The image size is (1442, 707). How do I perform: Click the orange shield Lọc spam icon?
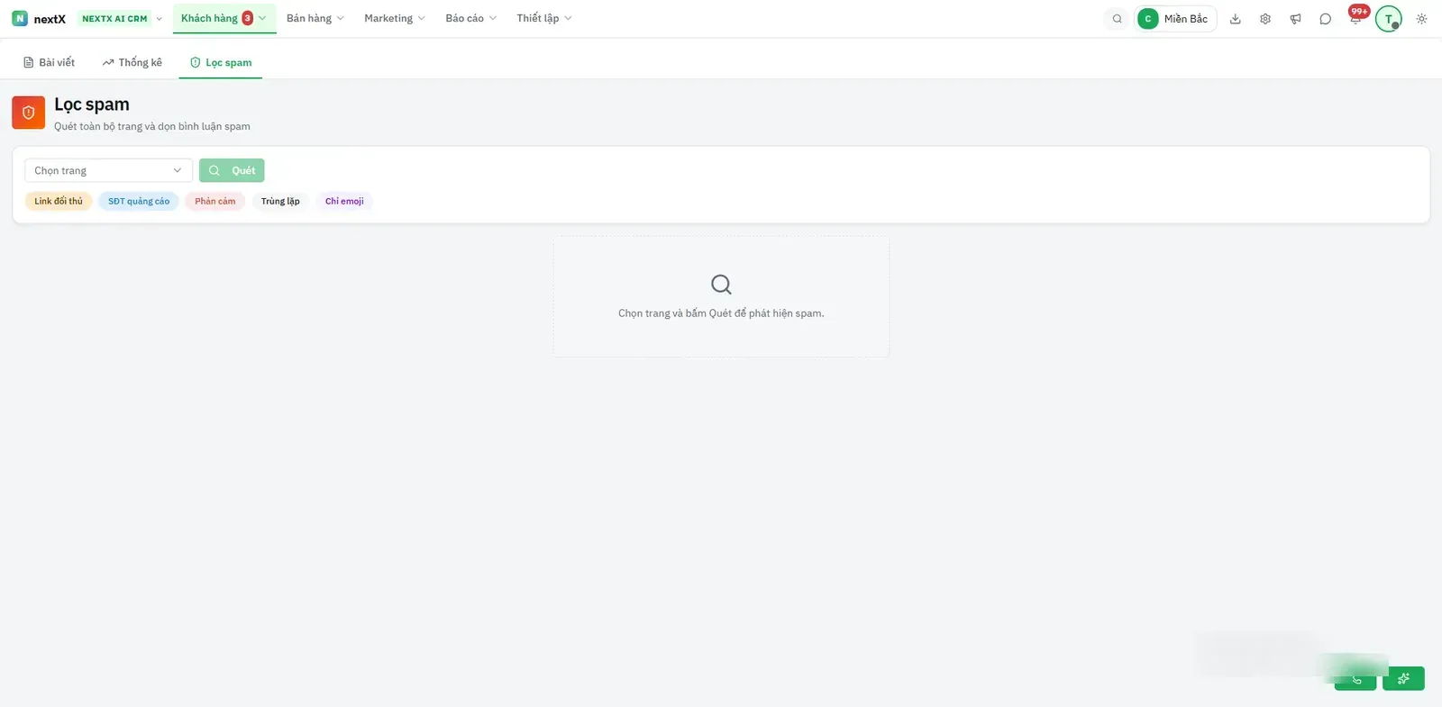(x=28, y=113)
